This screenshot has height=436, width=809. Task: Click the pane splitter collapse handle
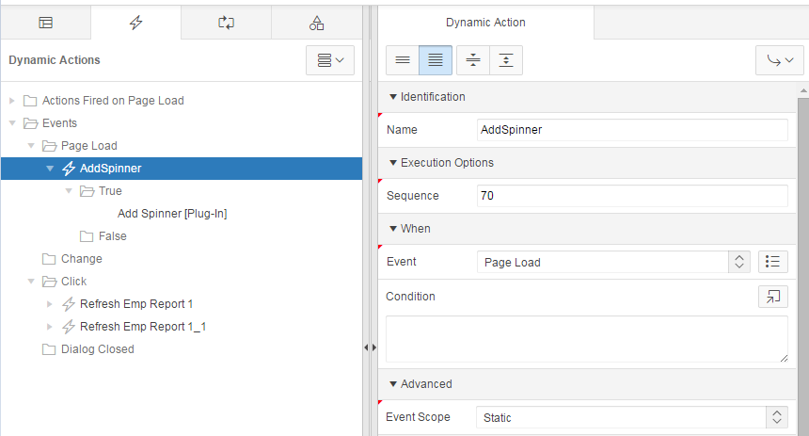pos(370,347)
